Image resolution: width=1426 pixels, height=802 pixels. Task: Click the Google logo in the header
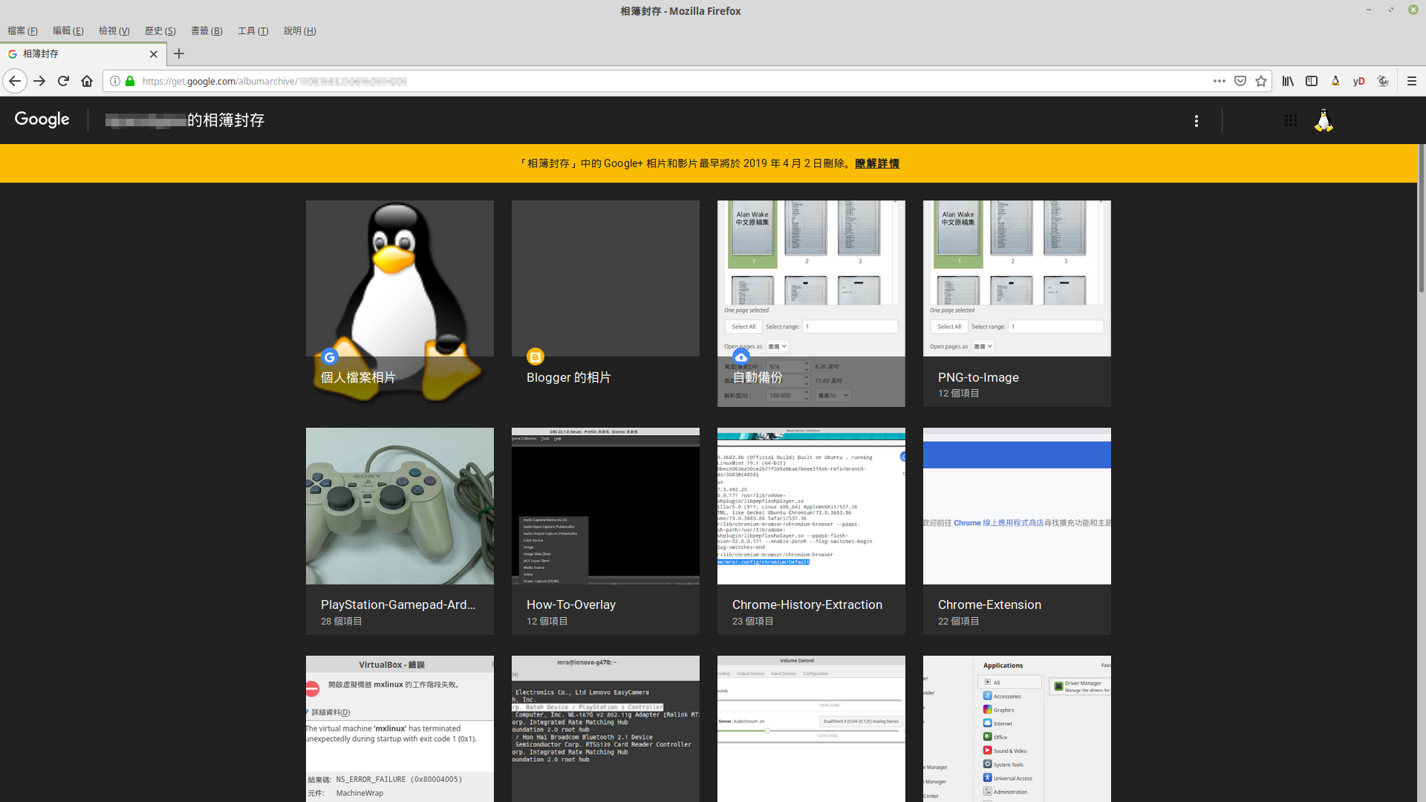click(42, 120)
